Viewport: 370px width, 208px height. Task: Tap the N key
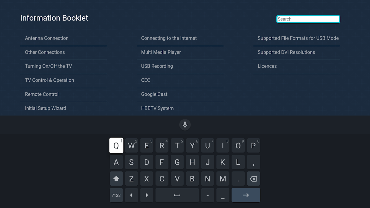pyautogui.click(x=208, y=179)
